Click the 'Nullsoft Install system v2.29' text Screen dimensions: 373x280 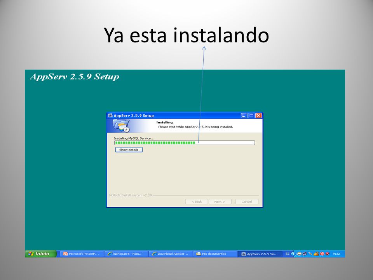(x=131, y=195)
